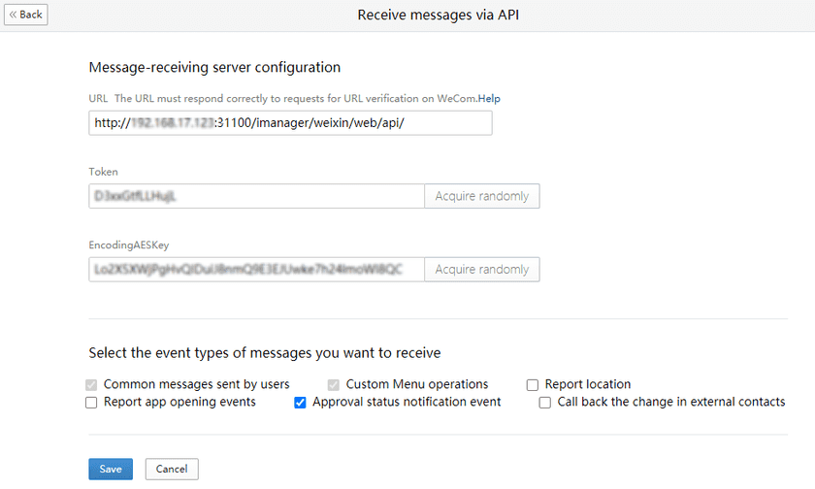Click Acquire randomly next to EncodingAESKey
The width and height of the screenshot is (815, 489).
[481, 269]
